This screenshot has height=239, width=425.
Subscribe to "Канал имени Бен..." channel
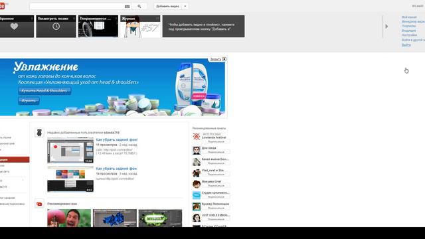pyautogui.click(x=216, y=163)
